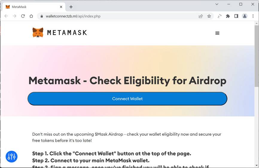Click the address bar URL field
This screenshot has height=168, width=259.
(120, 16)
